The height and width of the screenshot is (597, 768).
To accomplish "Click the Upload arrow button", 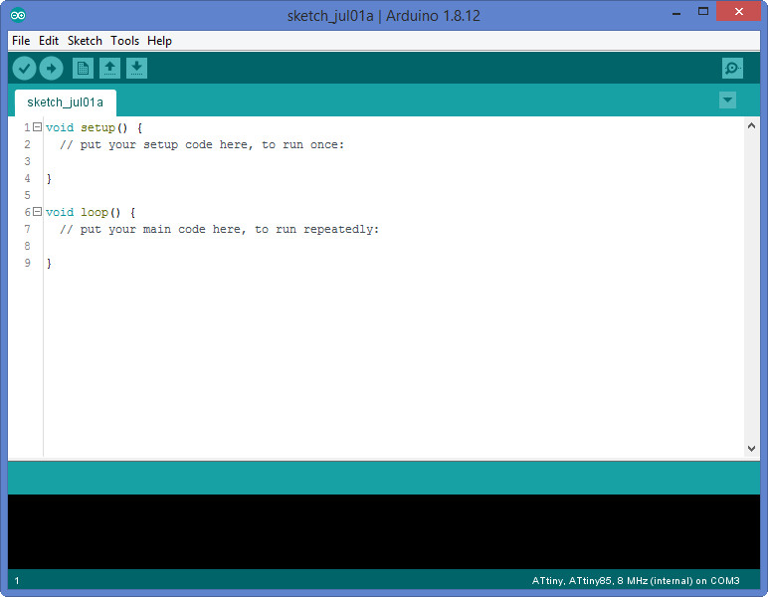I will pyautogui.click(x=51, y=68).
